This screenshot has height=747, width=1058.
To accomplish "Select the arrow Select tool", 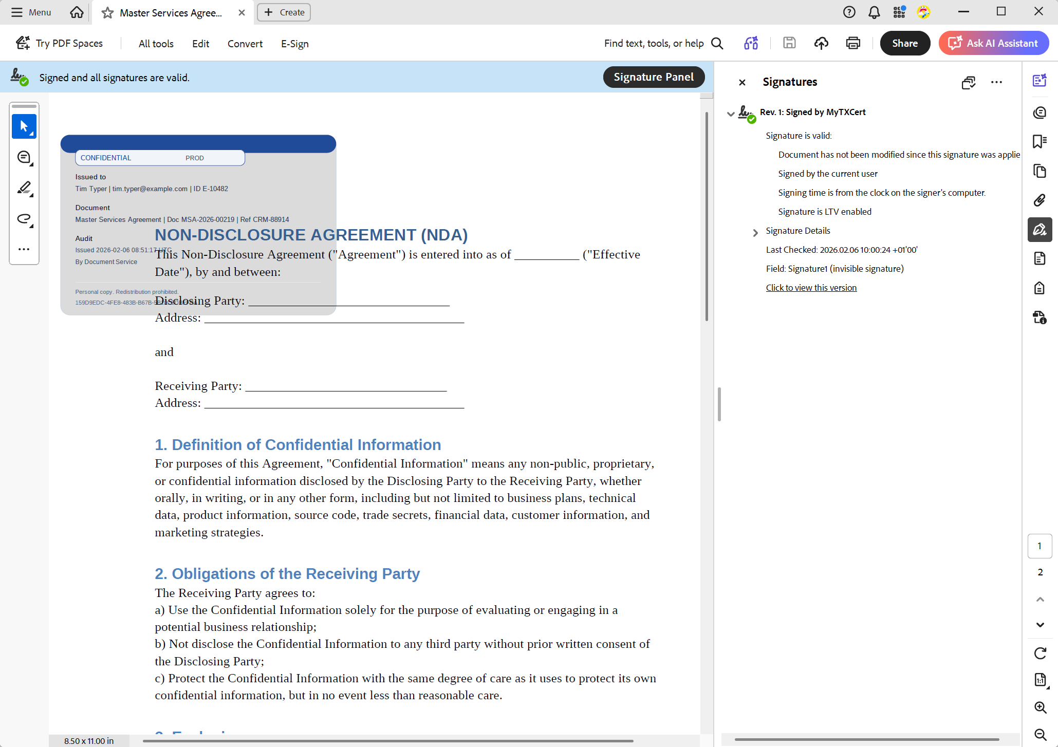I will pos(24,126).
